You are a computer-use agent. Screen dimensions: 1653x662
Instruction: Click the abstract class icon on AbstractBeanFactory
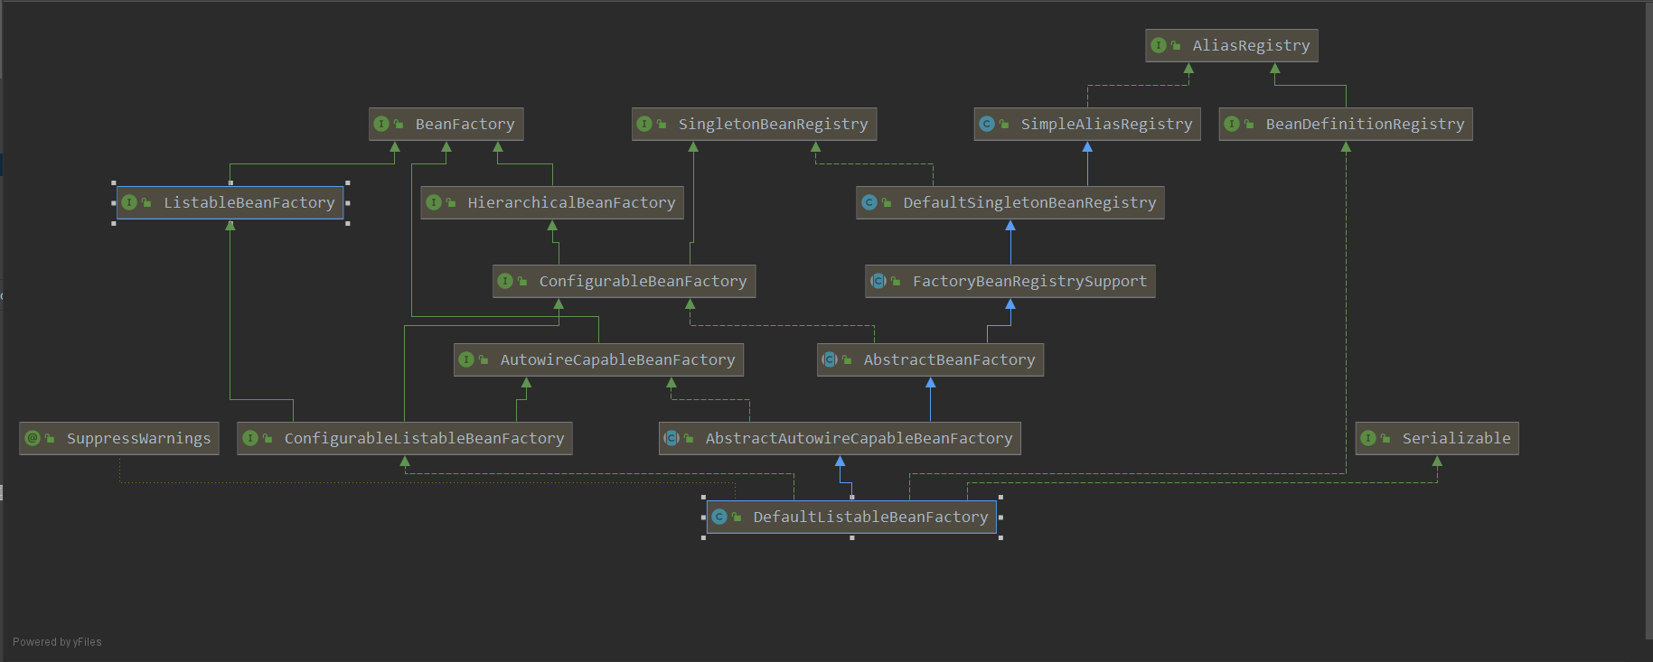pos(830,359)
